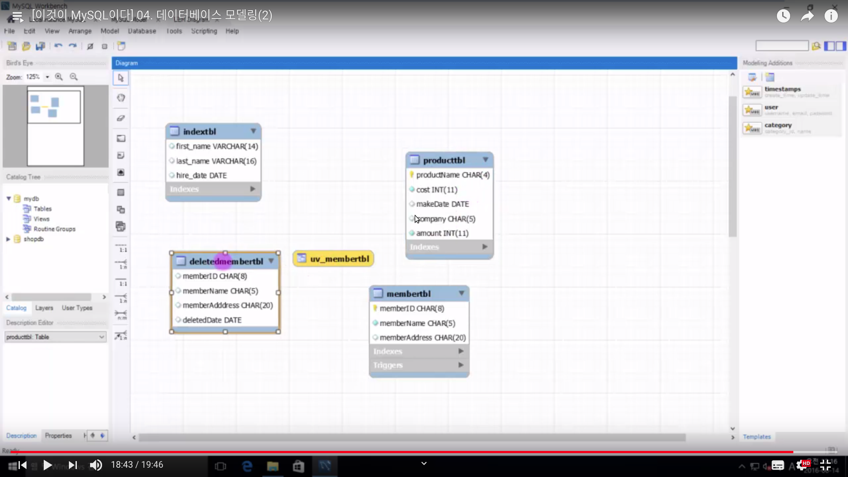Viewport: 848px width, 477px height.
Task: Expand the shopdb schema tree node
Action: (8, 239)
